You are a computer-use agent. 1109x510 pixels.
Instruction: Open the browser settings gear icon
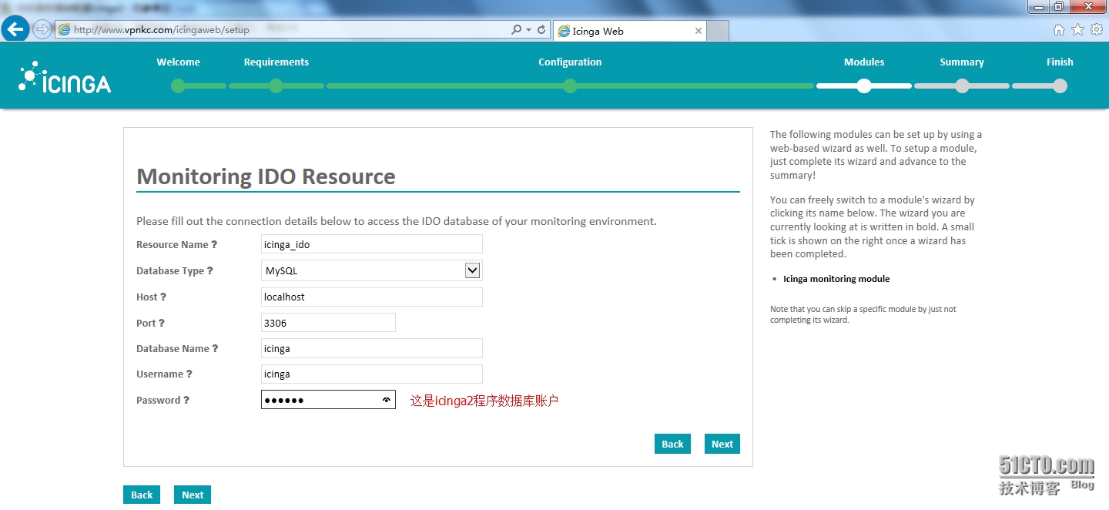(1097, 29)
